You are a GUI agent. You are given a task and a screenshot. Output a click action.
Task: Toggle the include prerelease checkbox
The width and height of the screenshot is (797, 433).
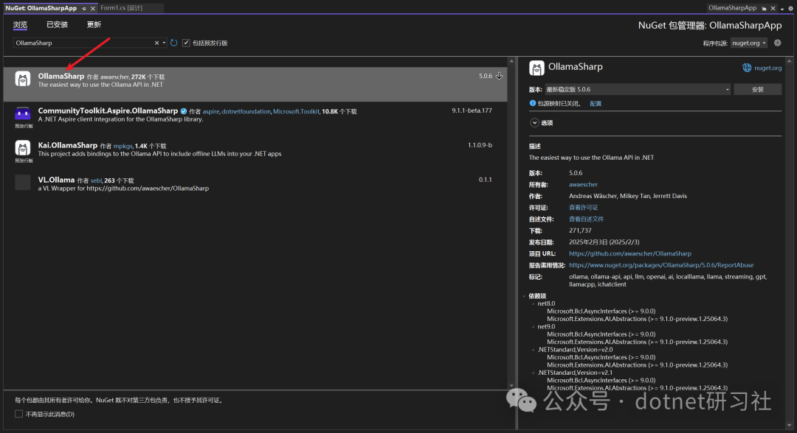tap(186, 43)
